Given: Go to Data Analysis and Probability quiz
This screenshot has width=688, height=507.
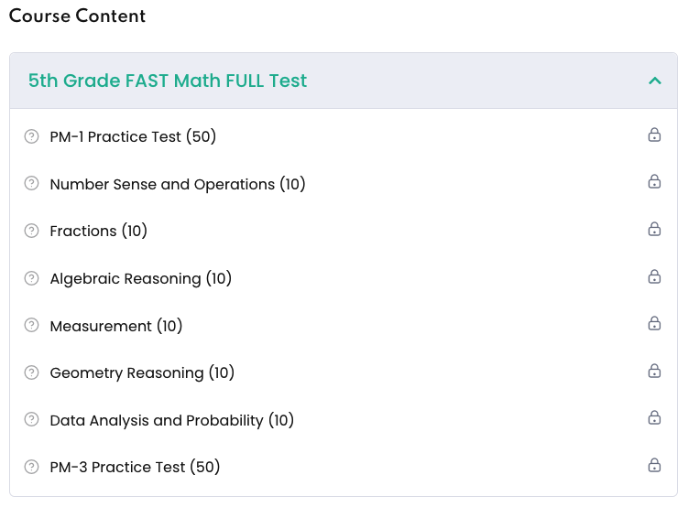Looking at the screenshot, I should point(172,420).
